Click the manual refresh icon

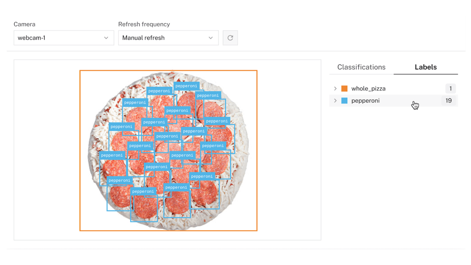pos(230,38)
